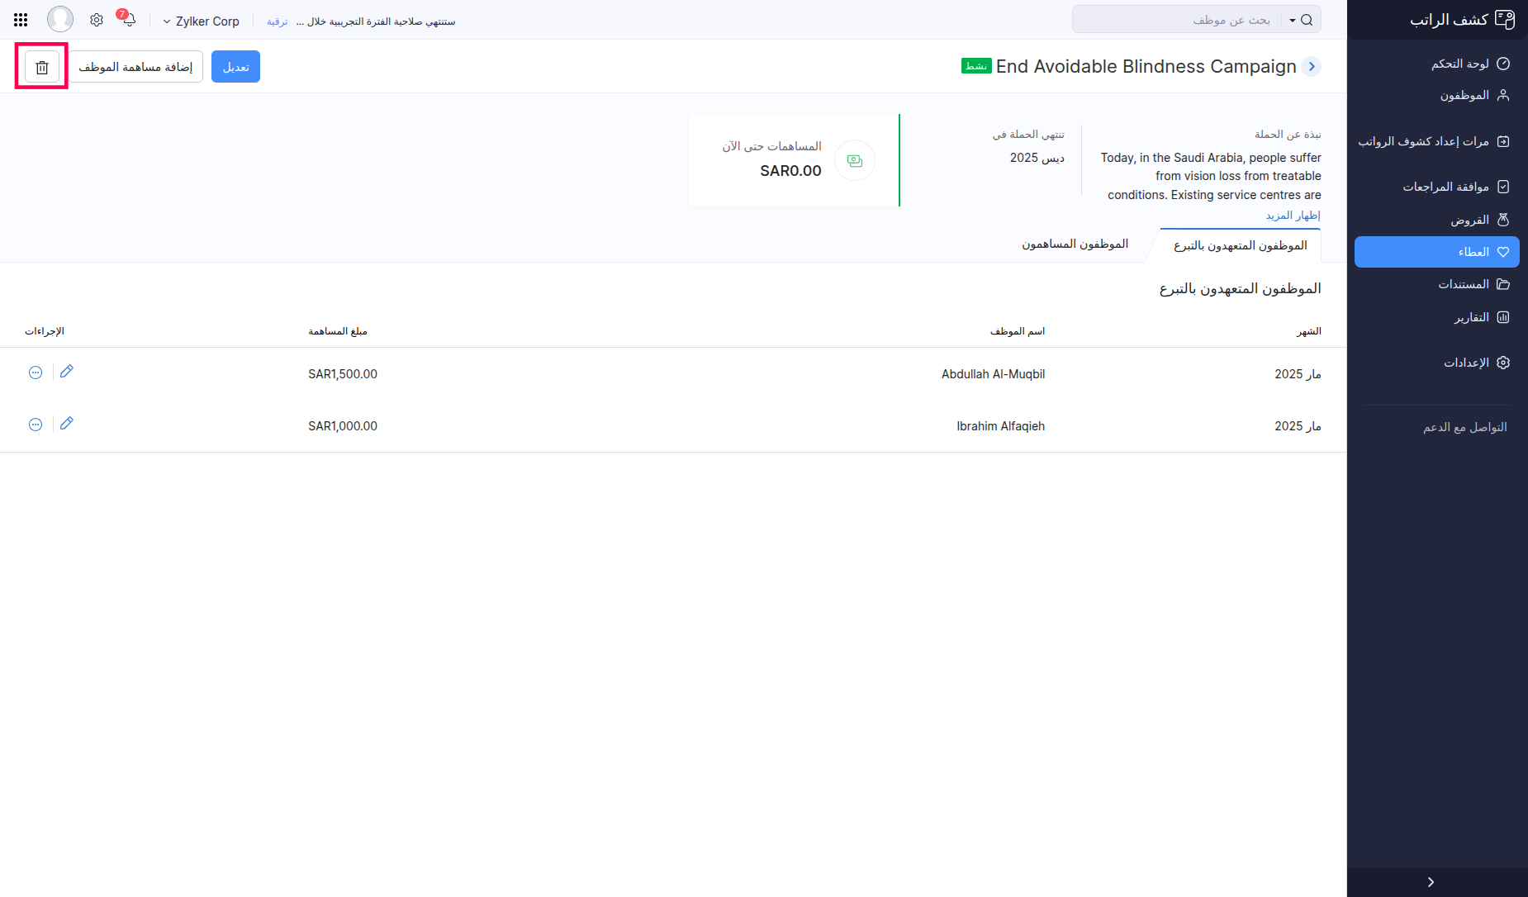This screenshot has height=897, width=1528.
Task: Click إضافة مساهمة الموظف button
Action: (x=135, y=67)
